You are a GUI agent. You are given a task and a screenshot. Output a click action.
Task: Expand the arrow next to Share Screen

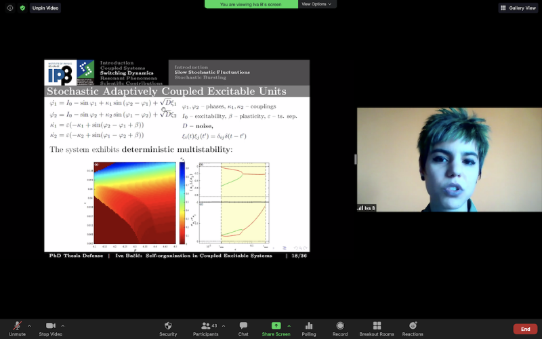289,325
